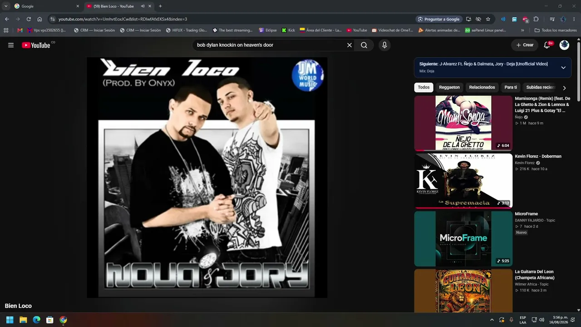The width and height of the screenshot is (581, 327).
Task: Show hidden bookmarks with the double chevron
Action: [x=522, y=30]
